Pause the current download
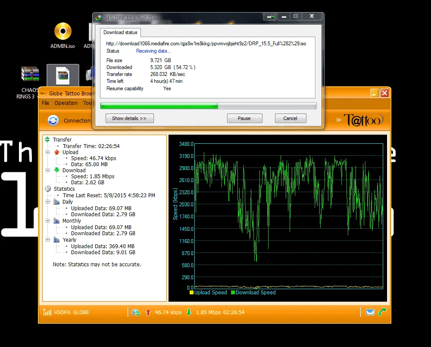The width and height of the screenshot is (431, 347). click(x=244, y=118)
